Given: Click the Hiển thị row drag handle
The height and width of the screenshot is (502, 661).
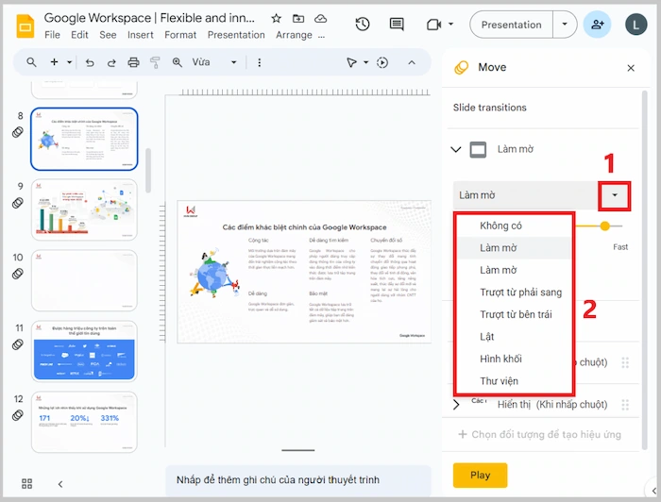Looking at the screenshot, I should tap(625, 405).
